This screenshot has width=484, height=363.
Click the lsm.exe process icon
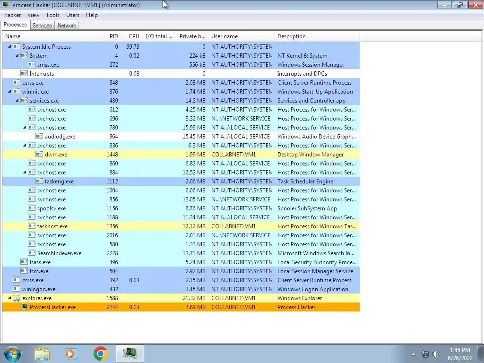pyautogui.click(x=24, y=271)
